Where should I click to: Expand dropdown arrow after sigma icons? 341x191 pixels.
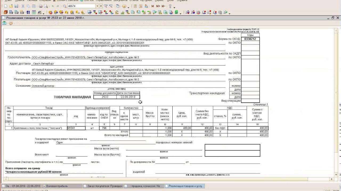229,13
